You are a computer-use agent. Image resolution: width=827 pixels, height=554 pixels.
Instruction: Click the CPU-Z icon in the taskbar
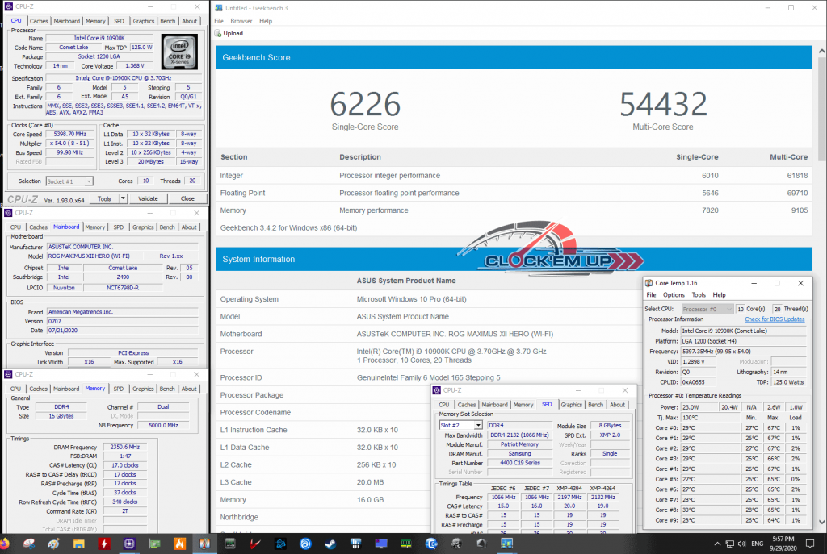click(131, 544)
